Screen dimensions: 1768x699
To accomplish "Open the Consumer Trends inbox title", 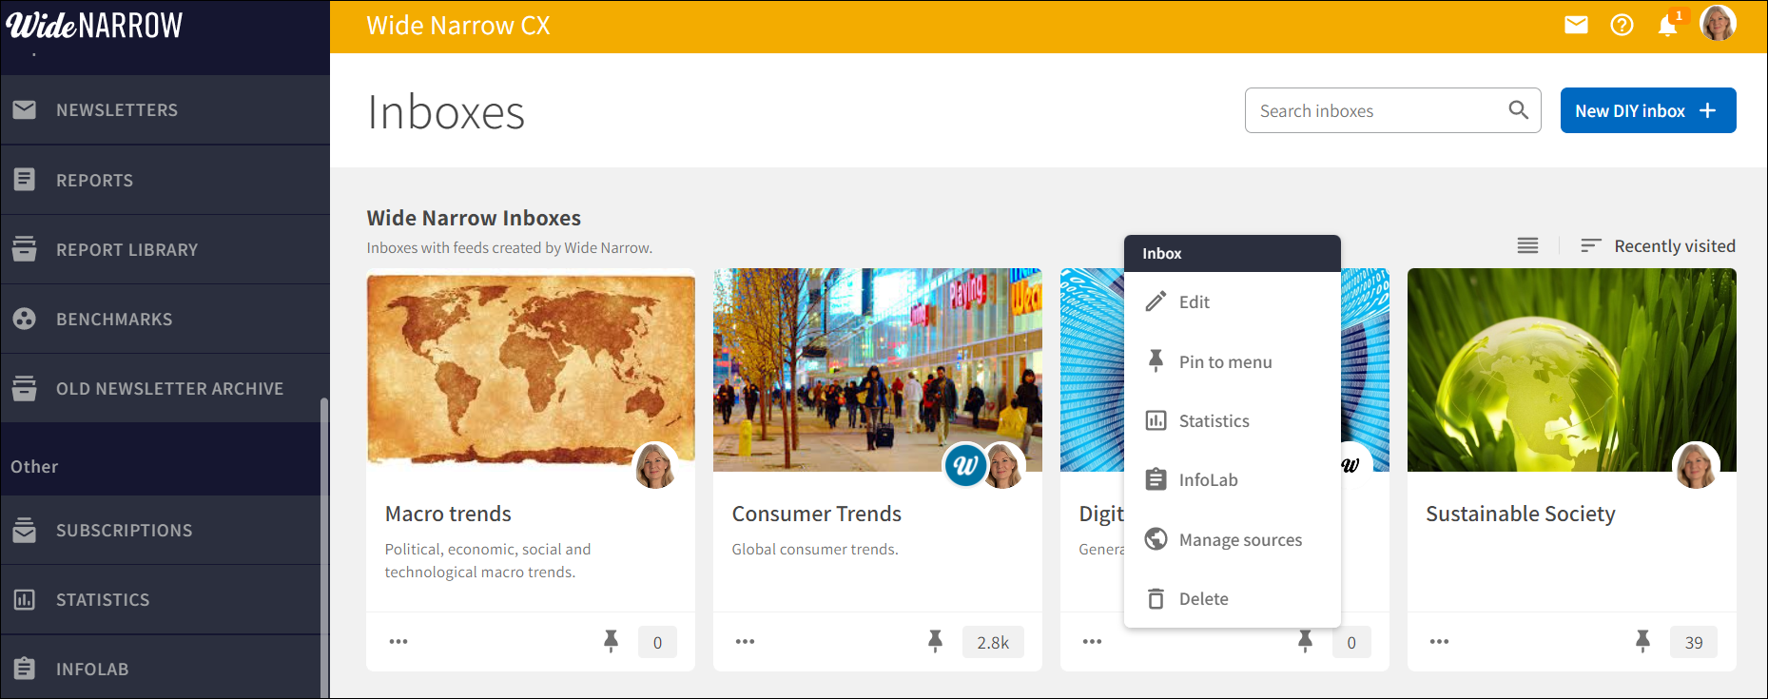I will click(817, 514).
